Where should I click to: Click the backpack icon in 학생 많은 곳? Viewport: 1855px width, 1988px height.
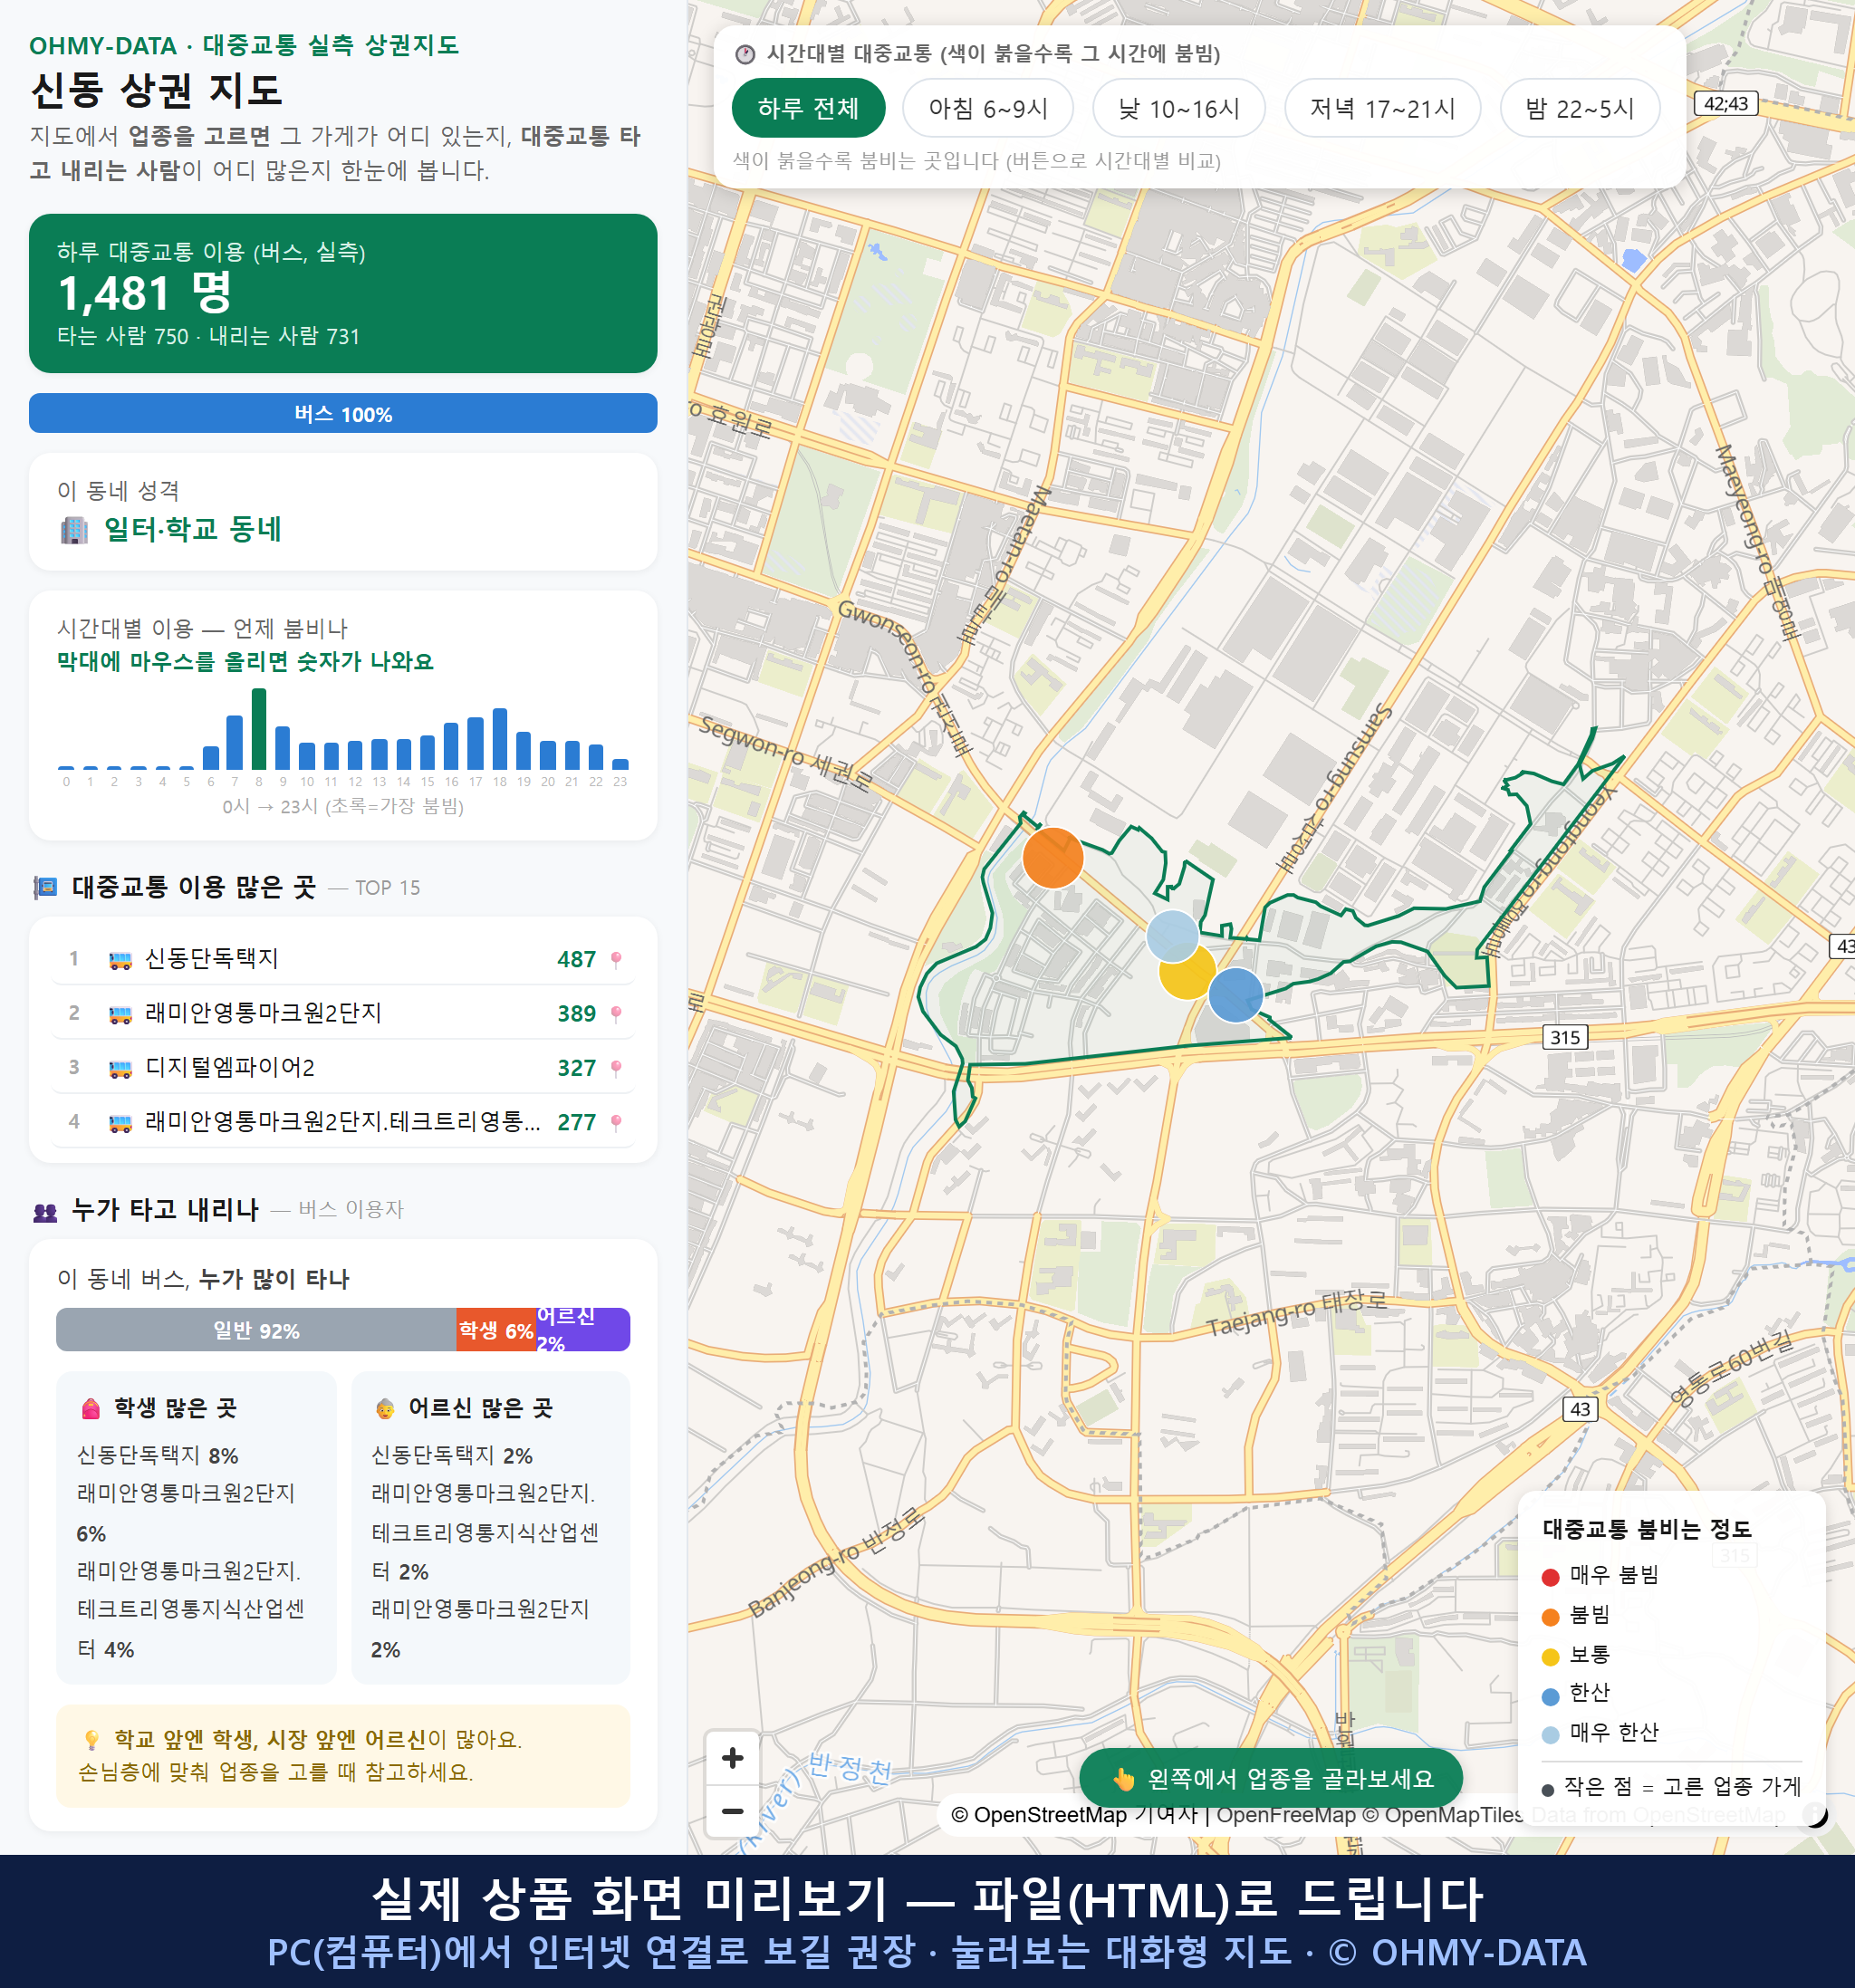[x=90, y=1409]
